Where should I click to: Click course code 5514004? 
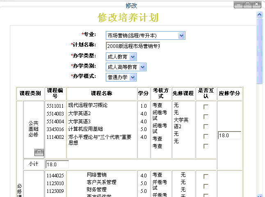pyautogui.click(x=55, y=122)
